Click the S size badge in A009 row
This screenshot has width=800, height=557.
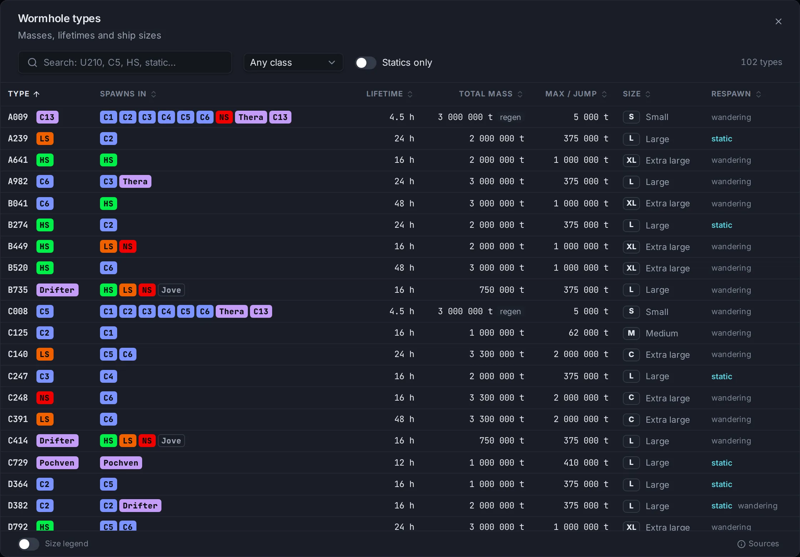click(631, 117)
